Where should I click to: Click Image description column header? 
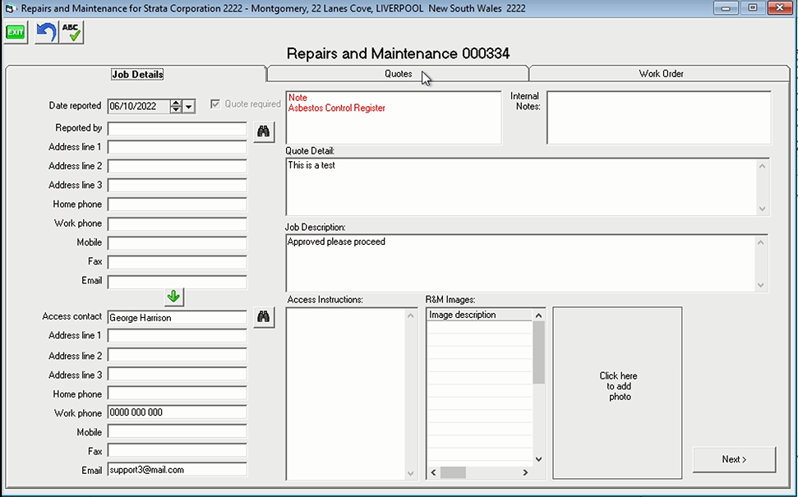coord(479,315)
